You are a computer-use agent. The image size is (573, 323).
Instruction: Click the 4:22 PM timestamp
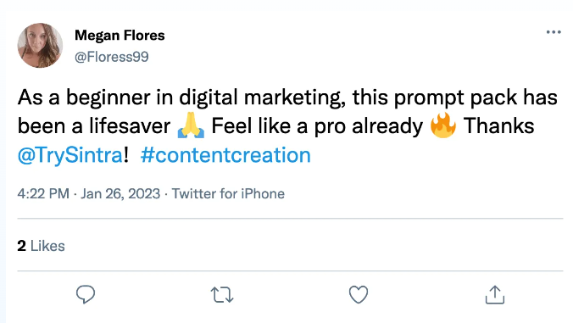pos(43,193)
